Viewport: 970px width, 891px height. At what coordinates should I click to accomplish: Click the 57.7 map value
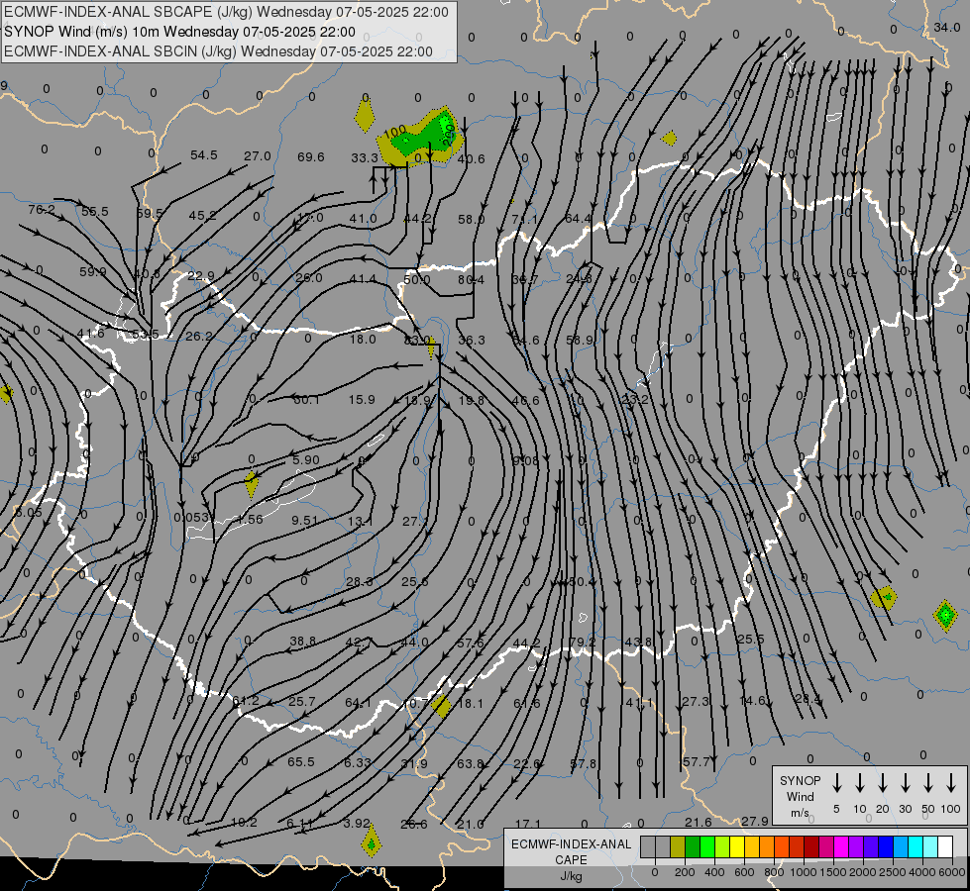(696, 762)
